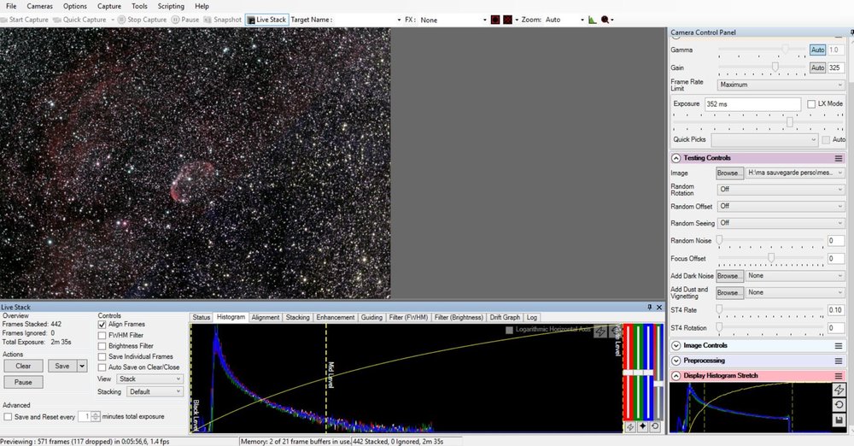The height and width of the screenshot is (446, 854).
Task: Expand the Image Controls section
Action: [676, 345]
